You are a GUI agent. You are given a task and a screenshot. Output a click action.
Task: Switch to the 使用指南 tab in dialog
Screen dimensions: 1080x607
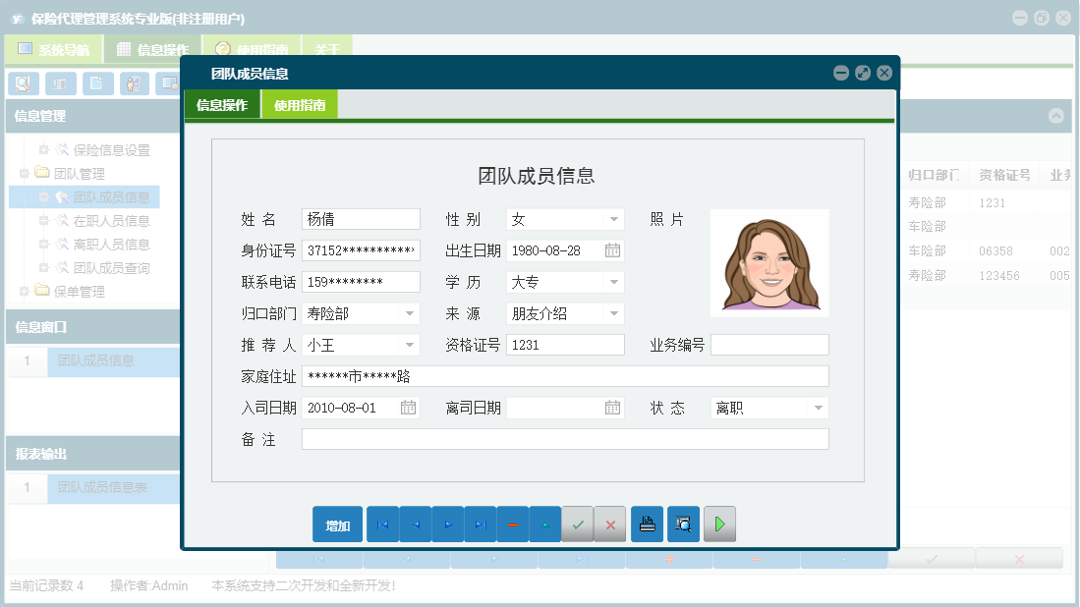pyautogui.click(x=300, y=105)
